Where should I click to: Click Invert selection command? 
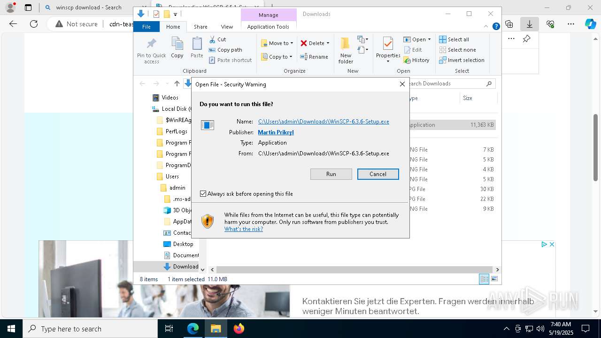(462, 60)
